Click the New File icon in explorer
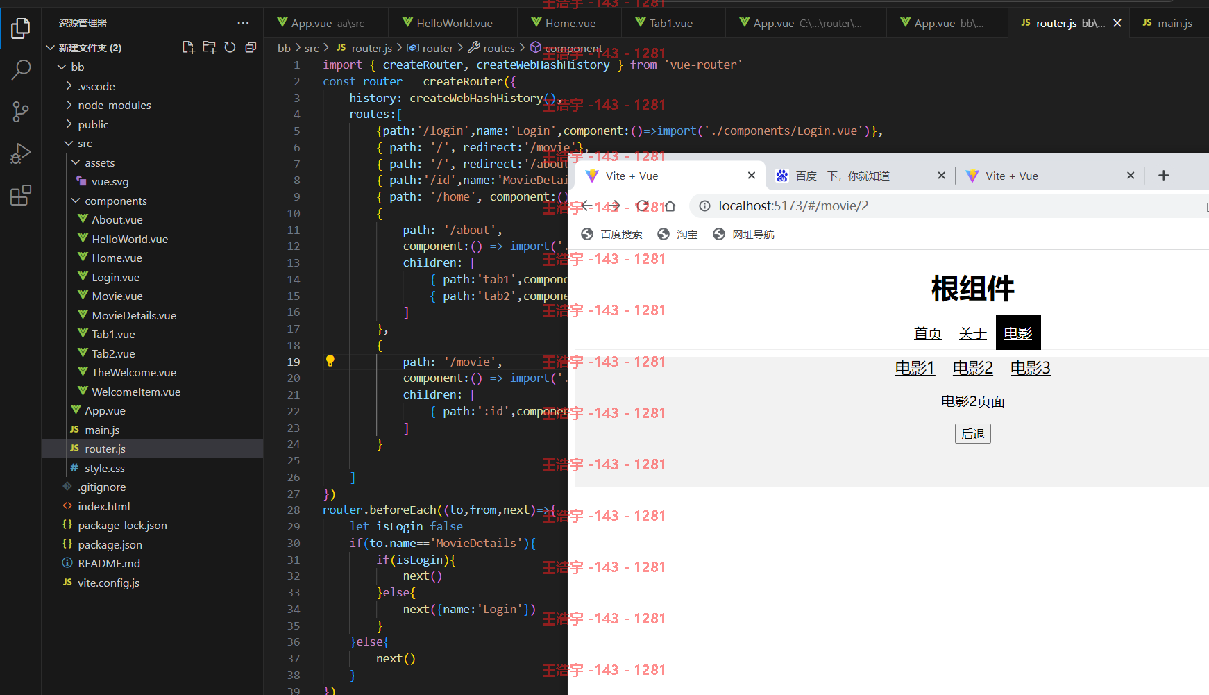Image resolution: width=1209 pixels, height=695 pixels. (x=188, y=47)
